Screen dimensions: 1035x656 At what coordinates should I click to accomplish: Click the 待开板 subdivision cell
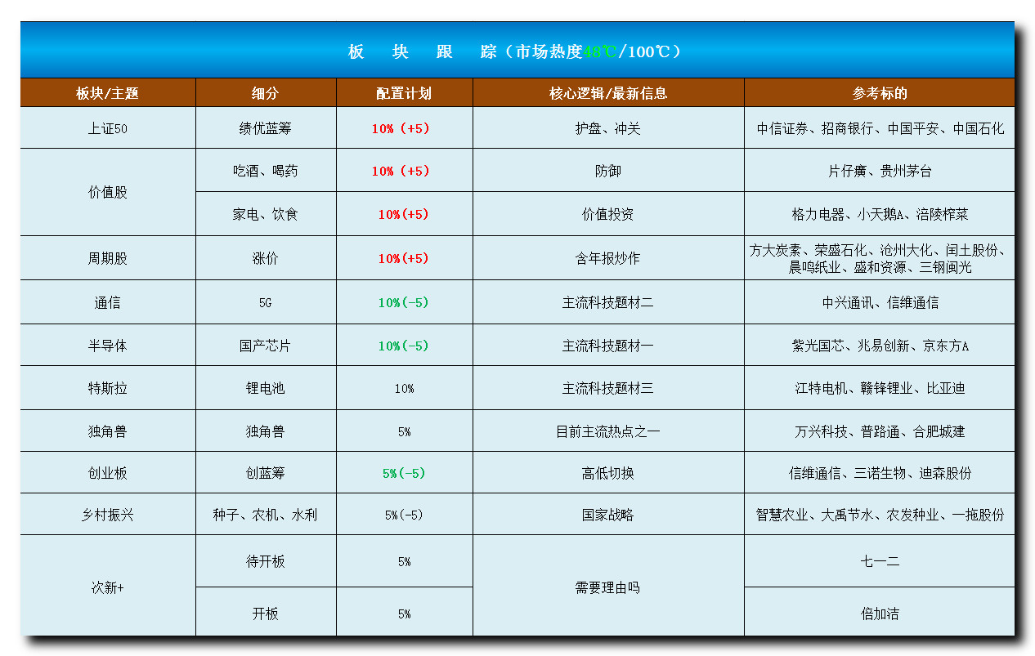(x=266, y=561)
